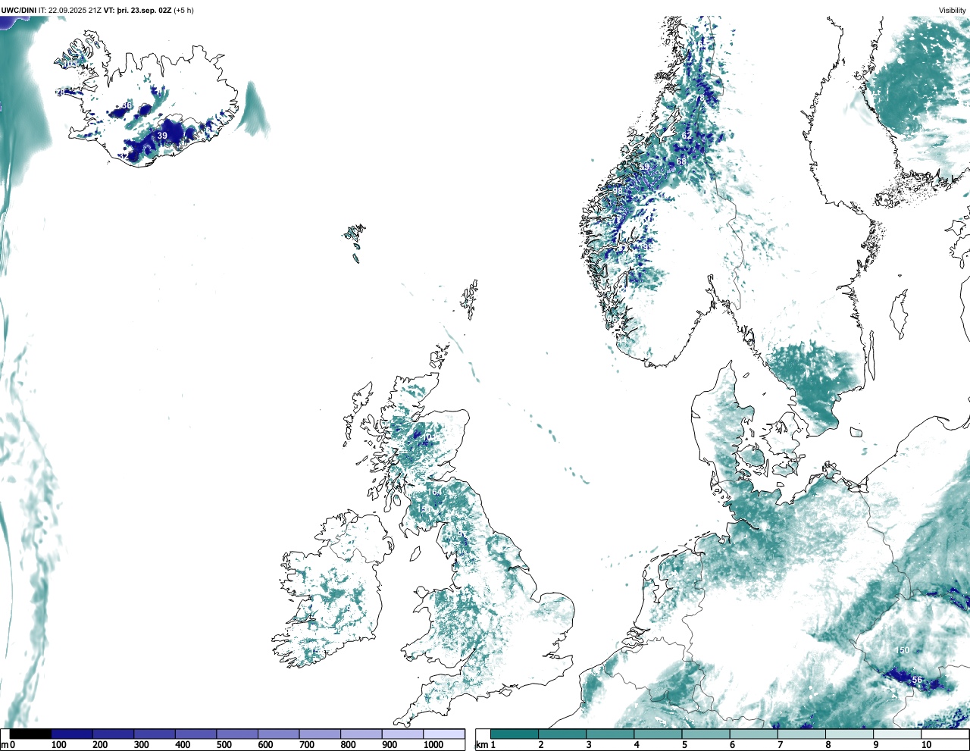Click the 'km' unit label on legend

click(x=482, y=746)
